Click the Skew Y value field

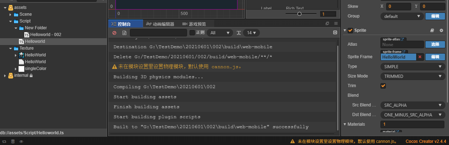pos(433,6)
